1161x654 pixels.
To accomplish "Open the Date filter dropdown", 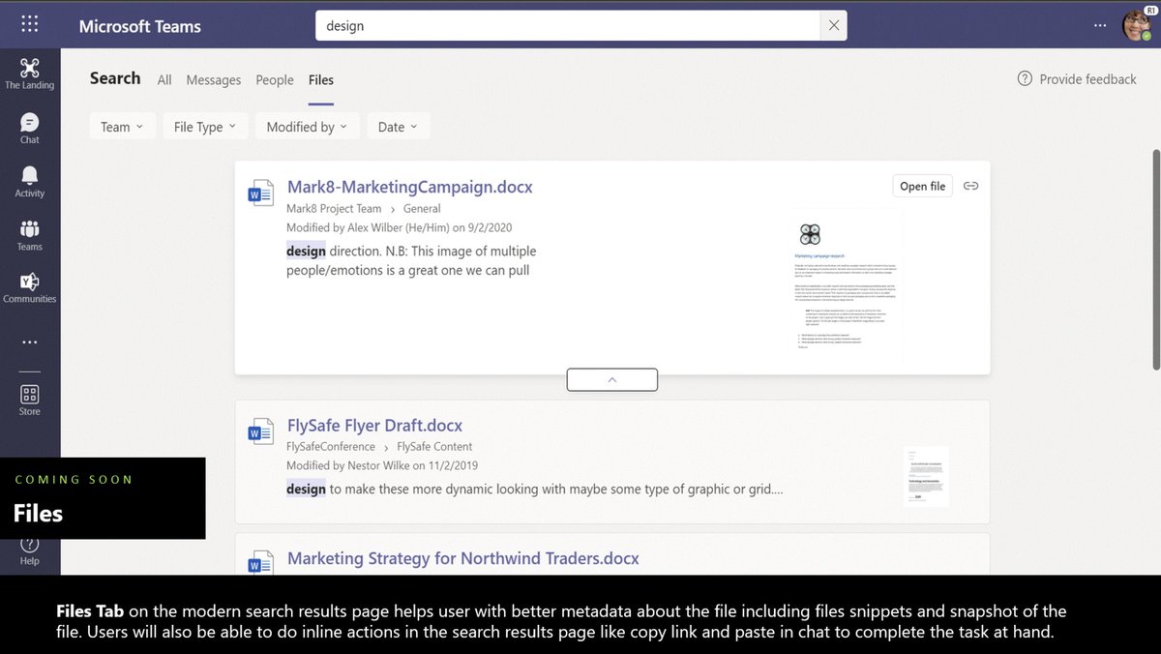I will coord(398,127).
